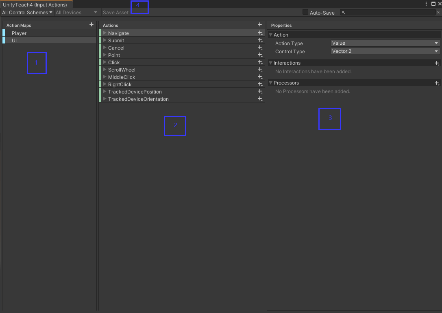Image resolution: width=442 pixels, height=313 pixels.
Task: Add binding to the Cancel action
Action: (x=260, y=48)
